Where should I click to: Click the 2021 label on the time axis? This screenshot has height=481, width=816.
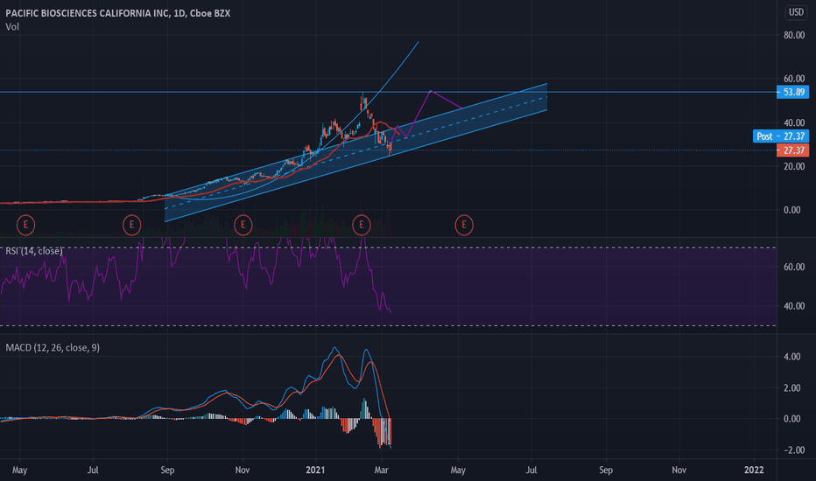[x=315, y=471]
